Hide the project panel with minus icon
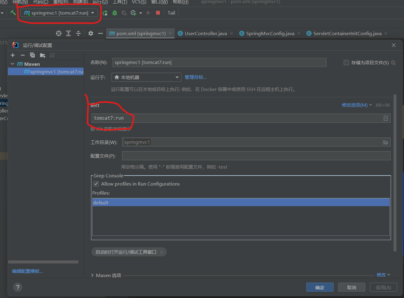This screenshot has width=404, height=298. click(x=100, y=33)
